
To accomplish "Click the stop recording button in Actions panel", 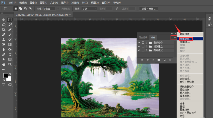I will [x=142, y=60].
